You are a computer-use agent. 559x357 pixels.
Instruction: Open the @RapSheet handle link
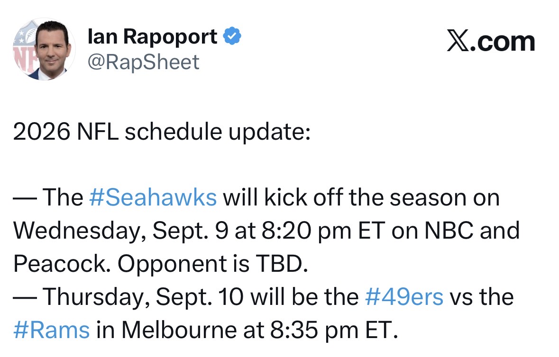pos(144,62)
